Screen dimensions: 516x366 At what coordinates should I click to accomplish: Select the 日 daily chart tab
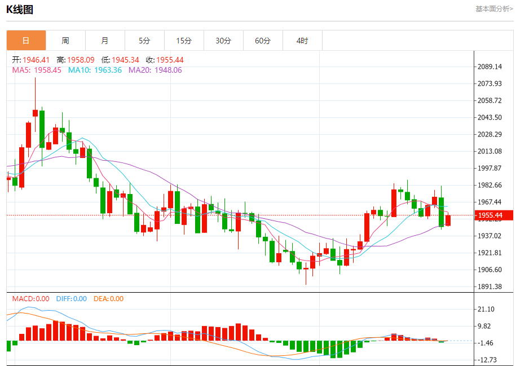coord(27,41)
